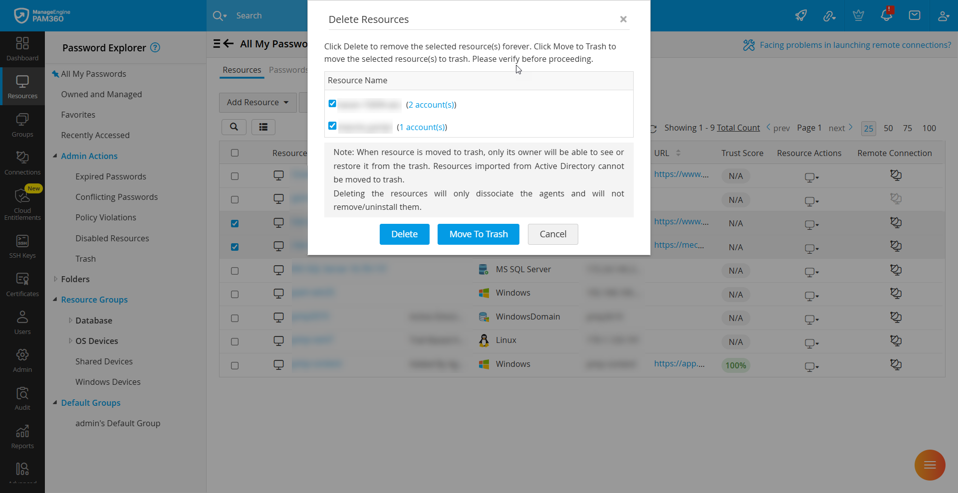Open Favorites in Password Explorer

(78, 115)
